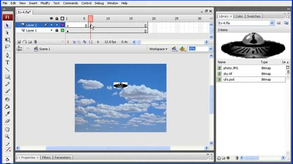Select the Free Transform tool
Screen dimensions: 293x164
click(7, 40)
